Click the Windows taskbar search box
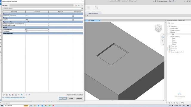 (16, 106)
